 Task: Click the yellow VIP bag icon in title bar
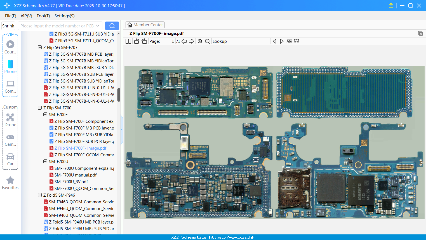[391, 6]
